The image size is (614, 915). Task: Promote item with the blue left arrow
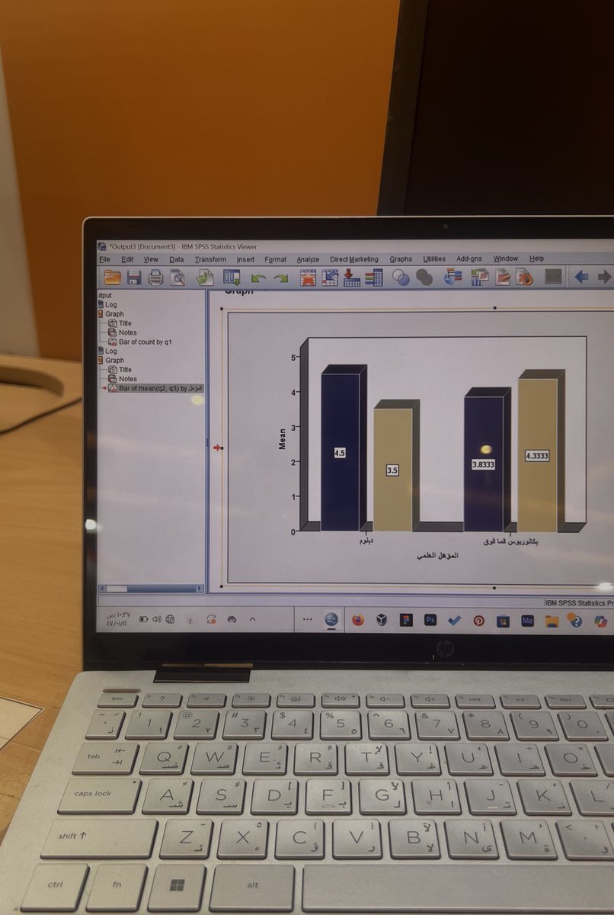(x=581, y=277)
